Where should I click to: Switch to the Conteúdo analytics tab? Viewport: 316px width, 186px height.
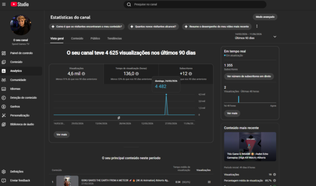point(77,39)
